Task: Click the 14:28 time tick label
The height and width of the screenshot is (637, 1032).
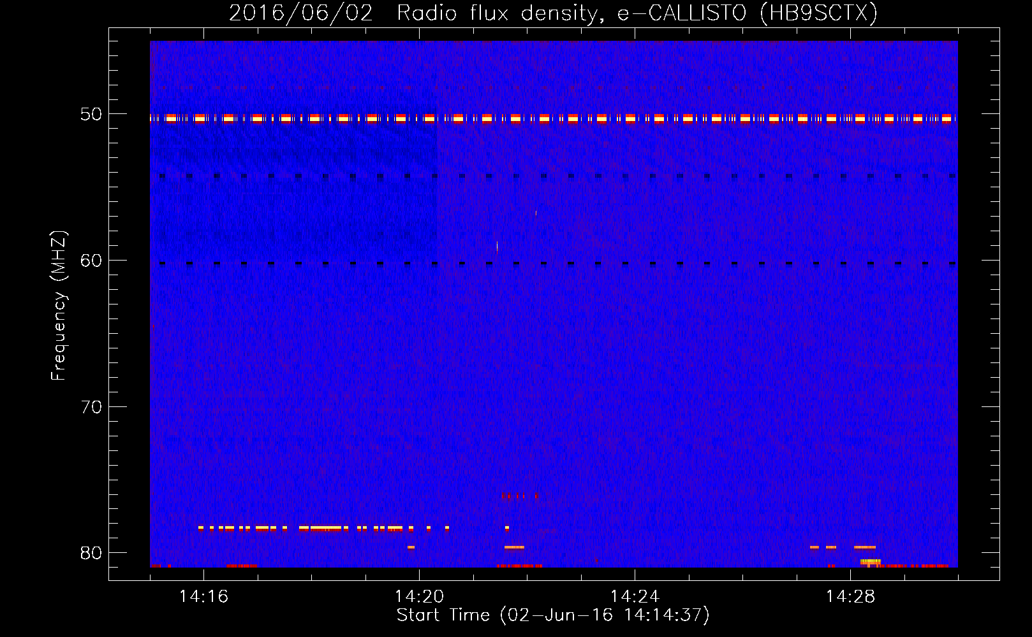Action: click(x=850, y=597)
